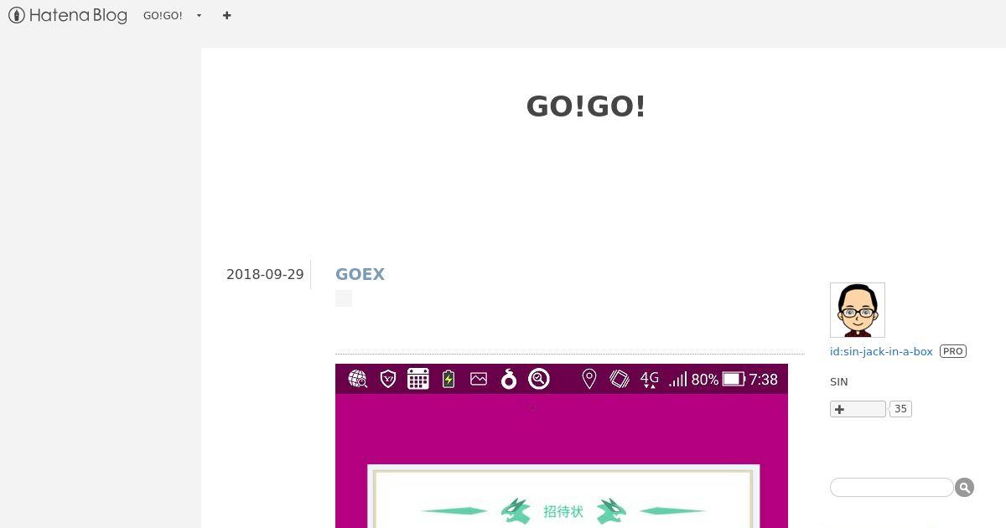
Task: Open the Hatena Blog logo link
Action: 68,15
